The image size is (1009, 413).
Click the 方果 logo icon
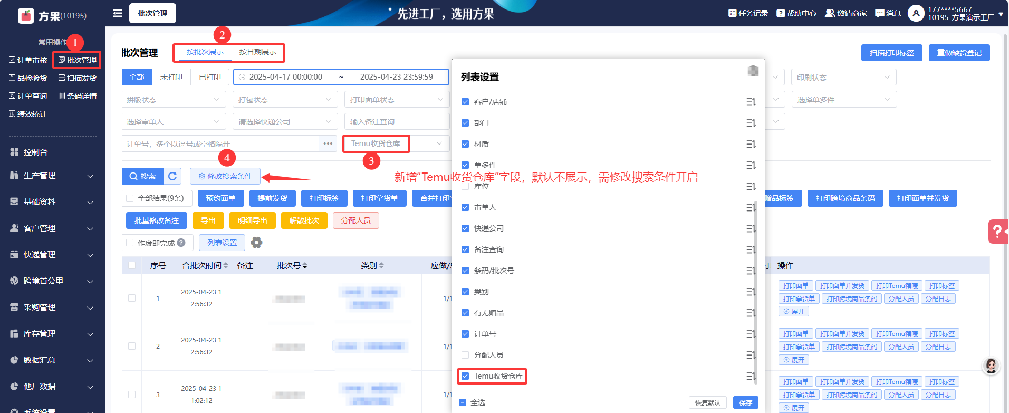[26, 16]
